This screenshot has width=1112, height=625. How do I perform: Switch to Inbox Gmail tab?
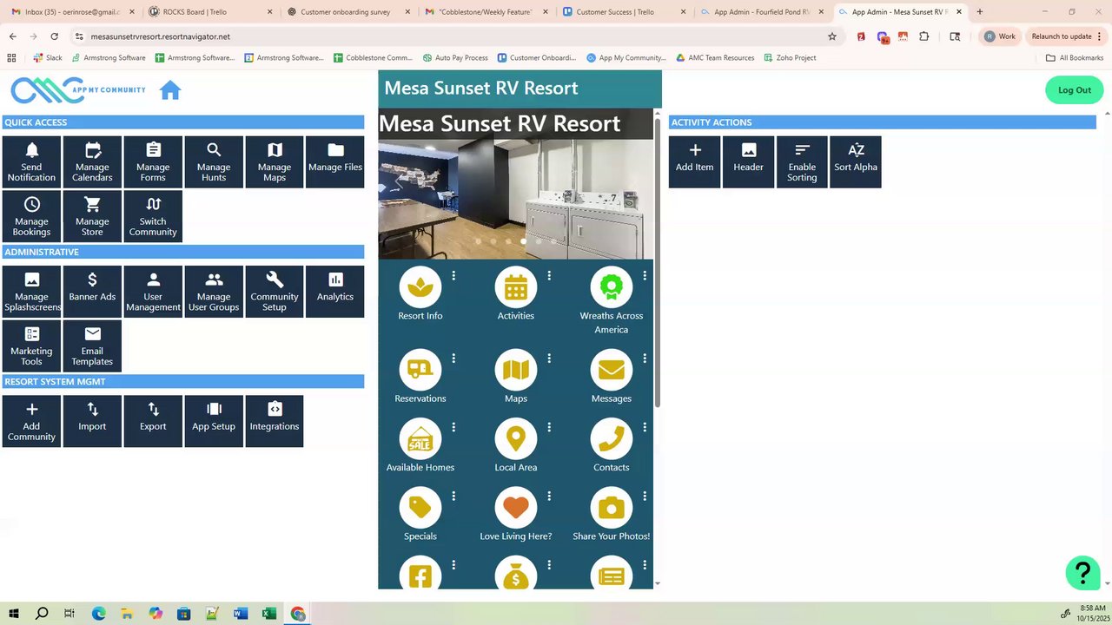coord(72,12)
